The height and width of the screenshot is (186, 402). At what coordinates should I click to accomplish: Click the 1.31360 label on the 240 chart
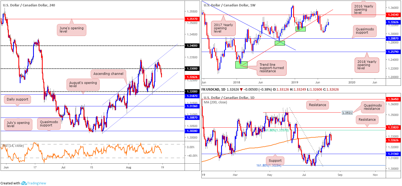[x=192, y=106]
